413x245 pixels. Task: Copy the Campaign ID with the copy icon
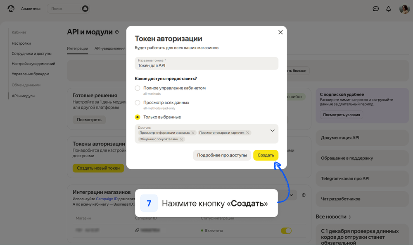coord(137,230)
